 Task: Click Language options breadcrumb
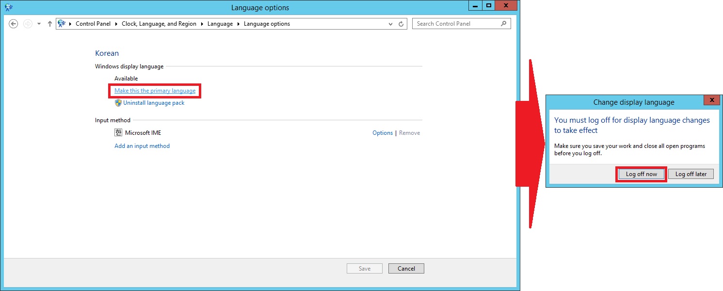tap(267, 24)
